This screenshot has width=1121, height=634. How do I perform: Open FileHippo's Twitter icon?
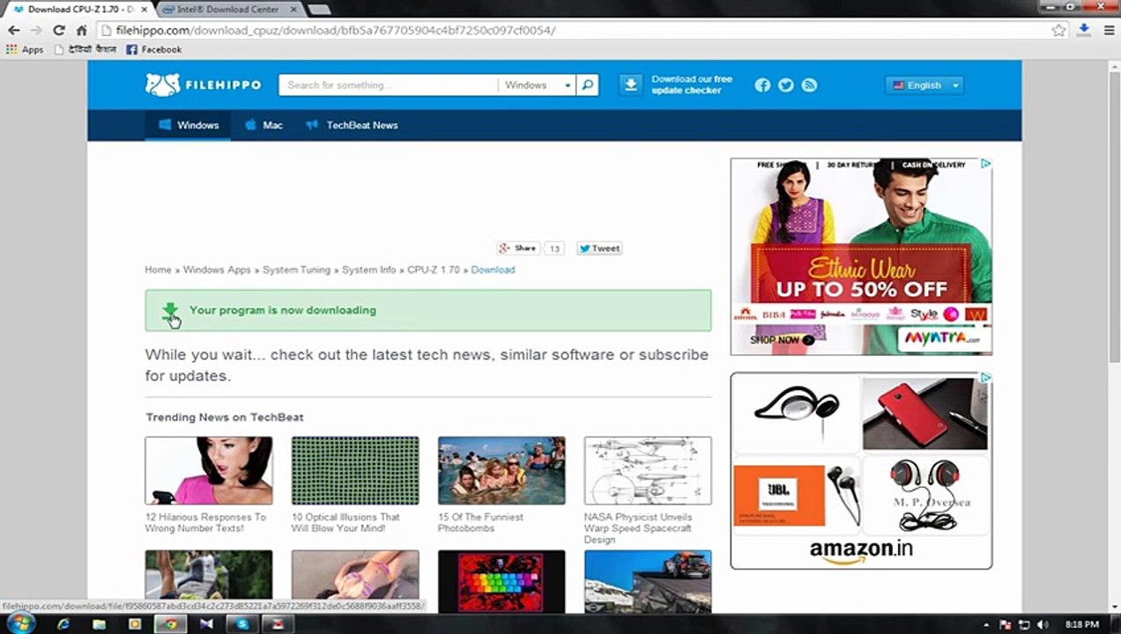pyautogui.click(x=786, y=85)
